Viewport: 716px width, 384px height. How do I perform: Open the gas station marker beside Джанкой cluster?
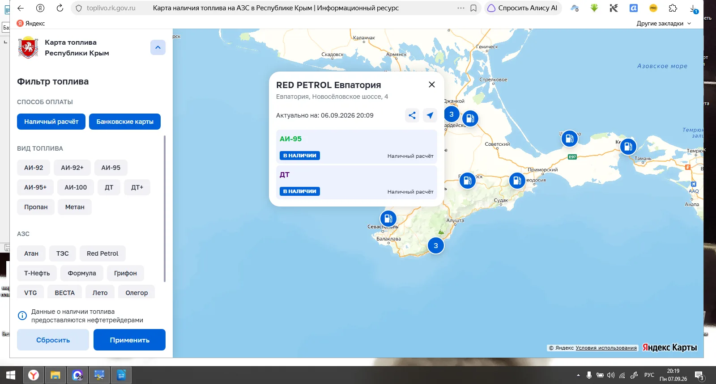(470, 118)
